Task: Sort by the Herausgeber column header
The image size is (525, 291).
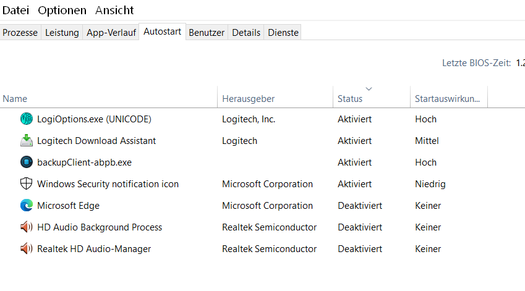Action: tap(248, 99)
